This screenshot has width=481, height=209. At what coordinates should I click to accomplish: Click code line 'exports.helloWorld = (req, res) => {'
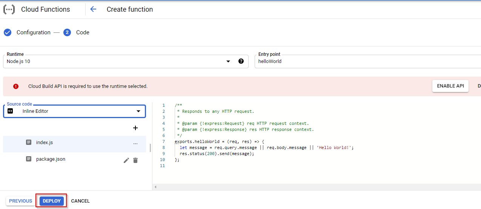pos(220,141)
